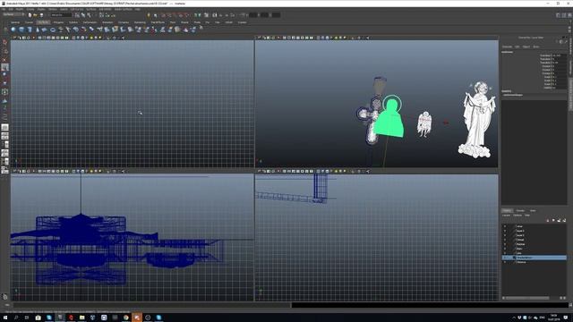The height and width of the screenshot is (322, 573).
Task: Select the Select tool arrow in the toolbox
Action: [4, 42]
